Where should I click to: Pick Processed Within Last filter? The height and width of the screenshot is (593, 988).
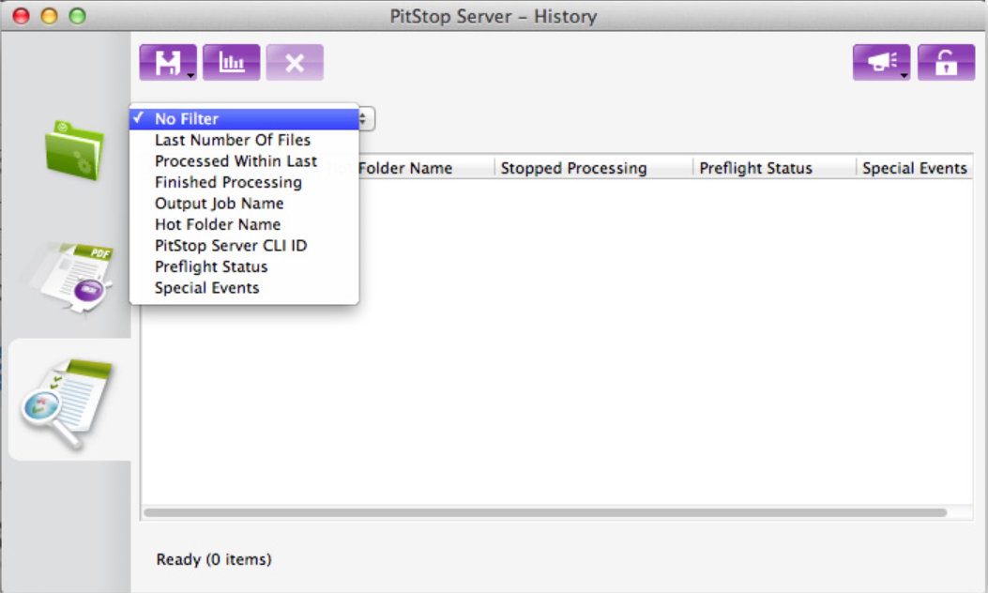236,161
